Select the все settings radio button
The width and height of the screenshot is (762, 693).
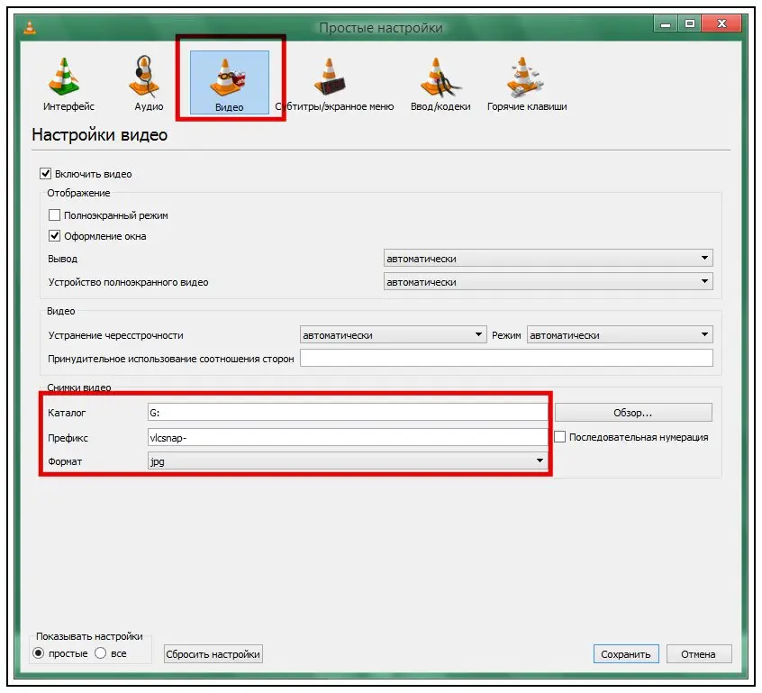tap(101, 653)
